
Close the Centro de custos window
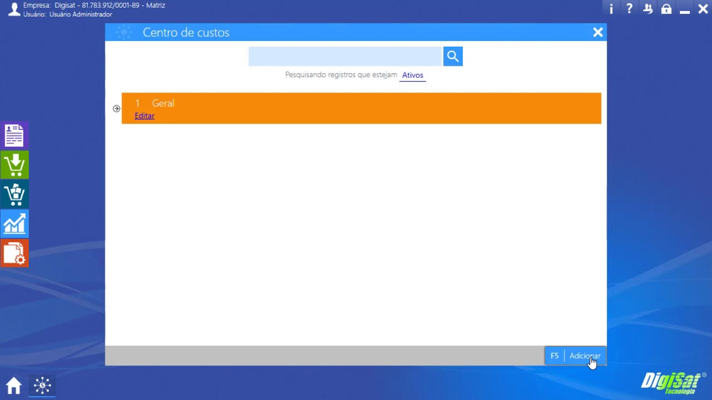click(598, 32)
